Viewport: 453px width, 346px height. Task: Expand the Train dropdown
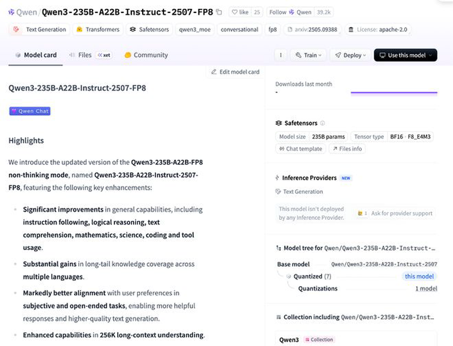[x=309, y=55]
